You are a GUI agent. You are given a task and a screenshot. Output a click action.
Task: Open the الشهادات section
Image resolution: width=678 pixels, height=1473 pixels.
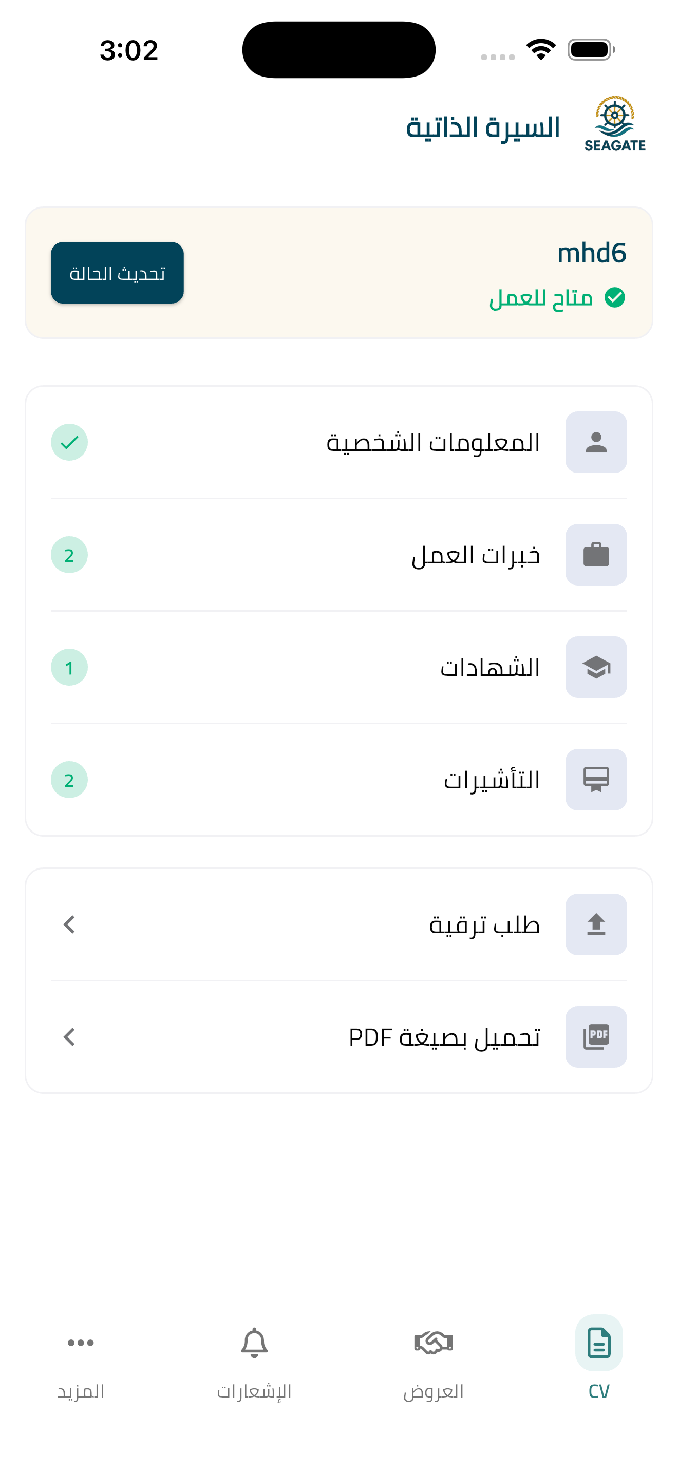click(x=489, y=667)
